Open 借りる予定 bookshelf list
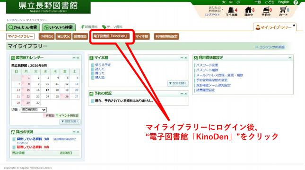The width and height of the screenshot is (305, 170). click(103, 65)
